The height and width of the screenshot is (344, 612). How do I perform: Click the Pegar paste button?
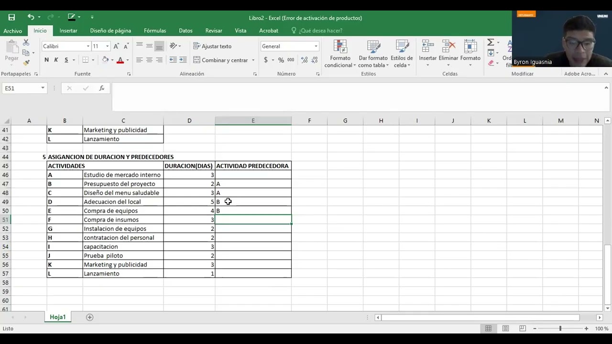coord(11,52)
